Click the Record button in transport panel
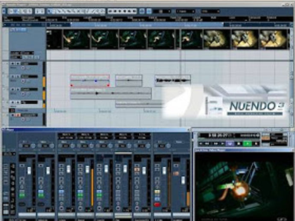The width and height of the screenshot is (295, 221). tap(256, 144)
